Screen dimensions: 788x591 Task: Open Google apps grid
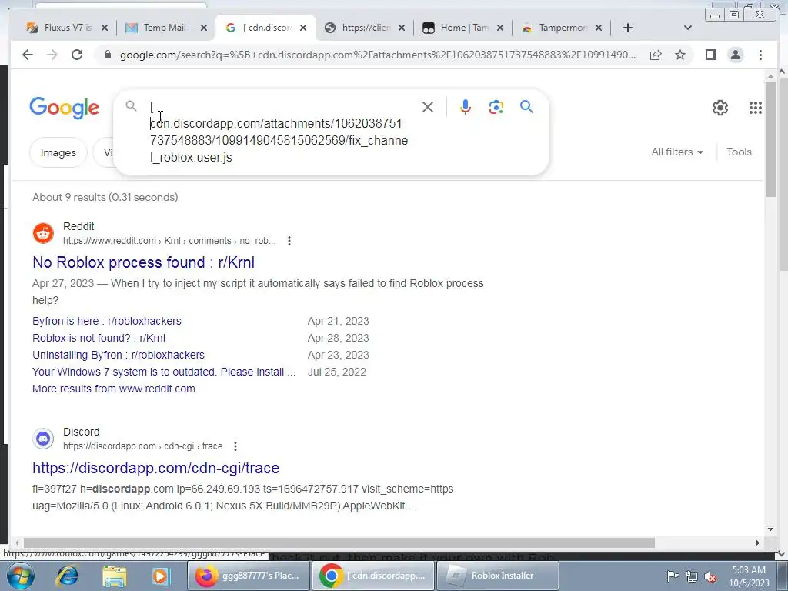click(756, 108)
